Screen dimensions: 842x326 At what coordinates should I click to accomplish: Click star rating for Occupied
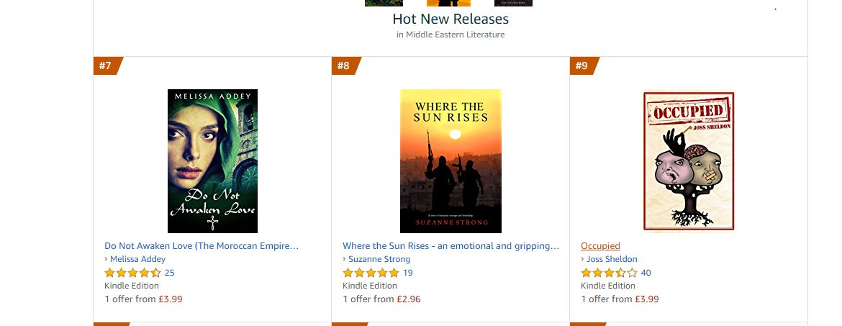(609, 273)
